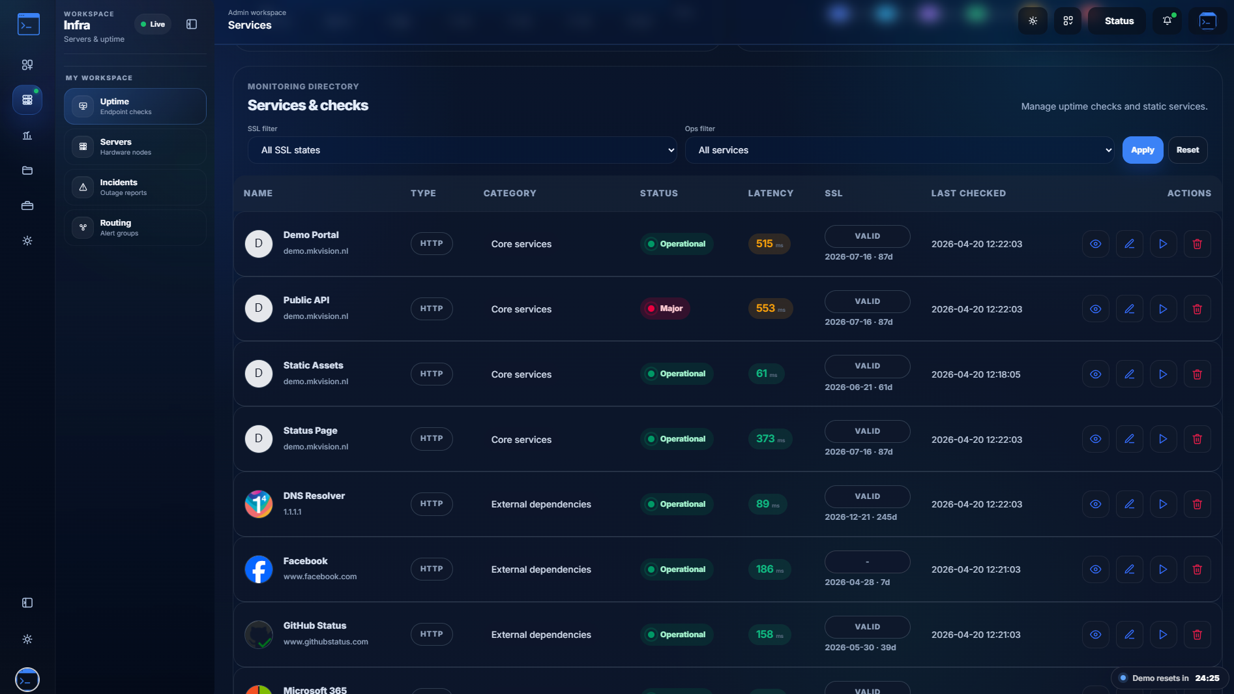Sort by the Latency column header
Image resolution: width=1234 pixels, height=694 pixels.
(771, 193)
